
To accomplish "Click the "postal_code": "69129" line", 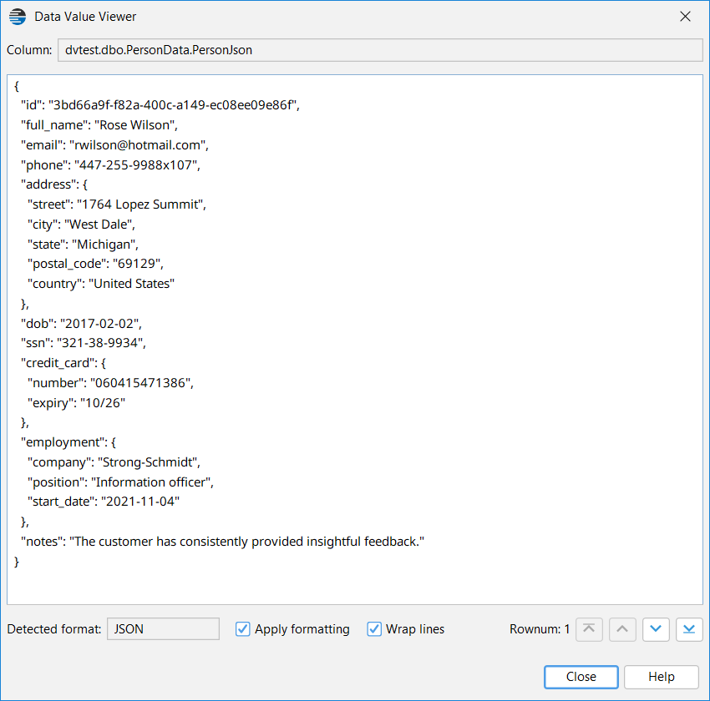I will pyautogui.click(x=95, y=264).
